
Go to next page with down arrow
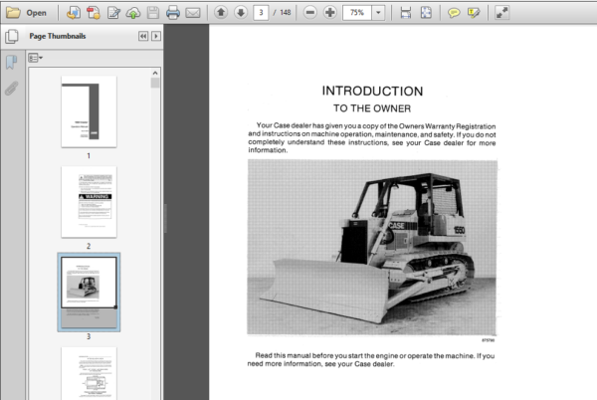point(241,13)
